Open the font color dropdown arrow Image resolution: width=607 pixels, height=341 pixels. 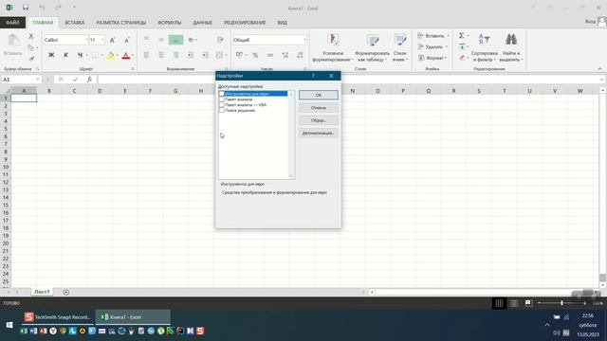[133, 55]
